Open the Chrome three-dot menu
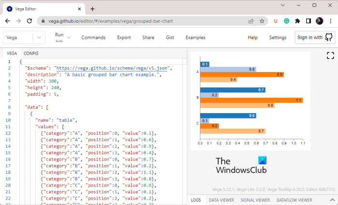338x205 pixels. 330,21
